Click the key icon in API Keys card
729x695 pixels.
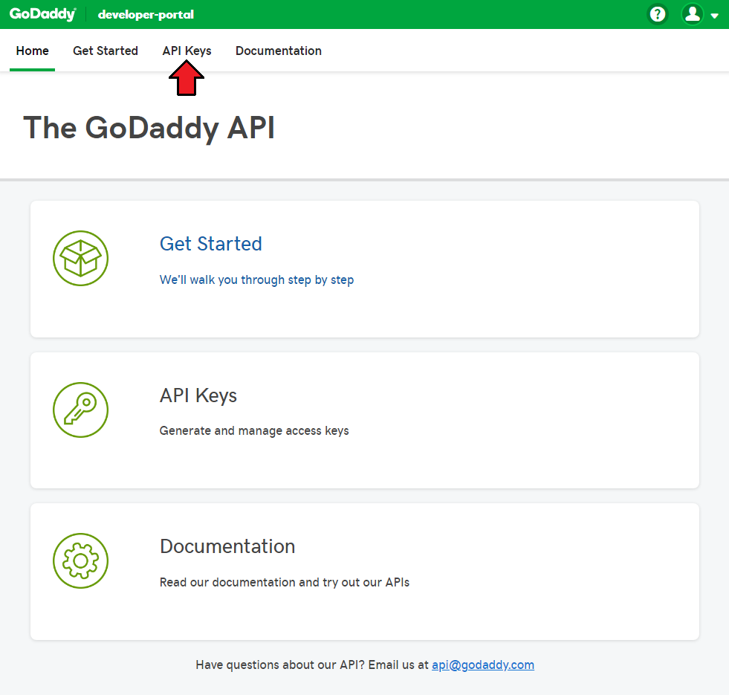click(x=80, y=410)
